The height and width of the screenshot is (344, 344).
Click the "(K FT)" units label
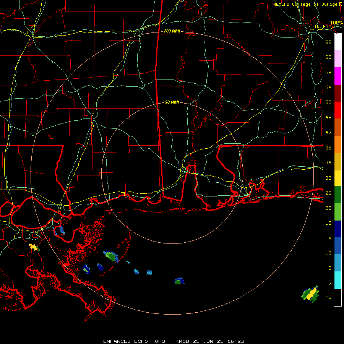click(x=324, y=27)
